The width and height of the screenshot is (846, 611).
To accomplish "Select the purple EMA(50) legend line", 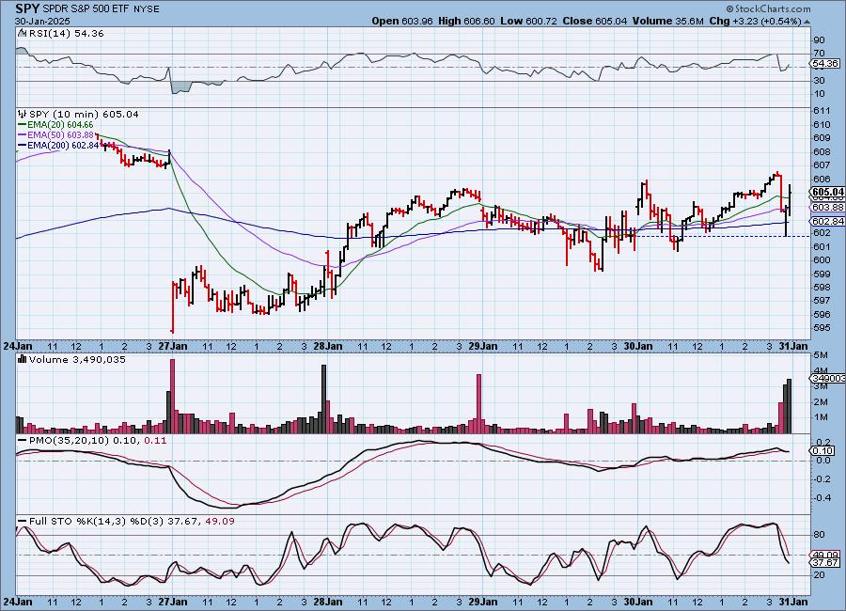I will point(23,135).
